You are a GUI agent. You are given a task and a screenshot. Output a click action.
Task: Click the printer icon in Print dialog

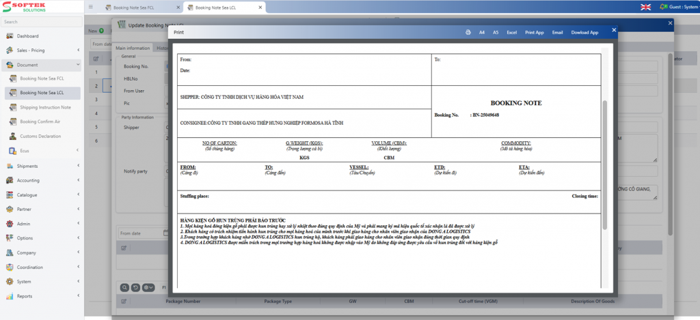[468, 33]
